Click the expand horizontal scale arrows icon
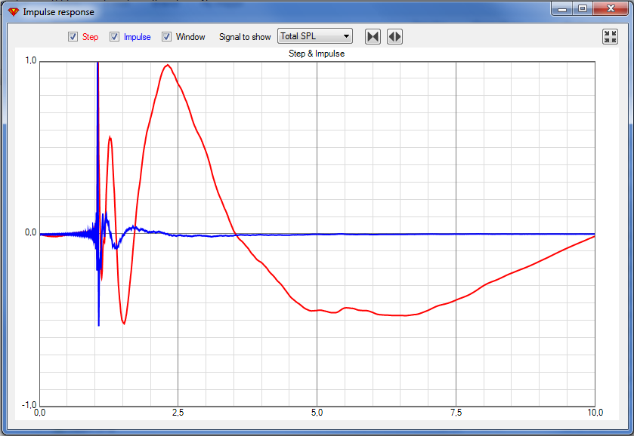The width and height of the screenshot is (634, 436). click(394, 37)
